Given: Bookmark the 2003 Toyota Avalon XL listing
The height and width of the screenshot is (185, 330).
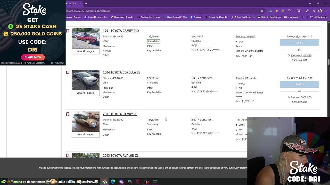Looking at the screenshot, I should click(x=68, y=156).
